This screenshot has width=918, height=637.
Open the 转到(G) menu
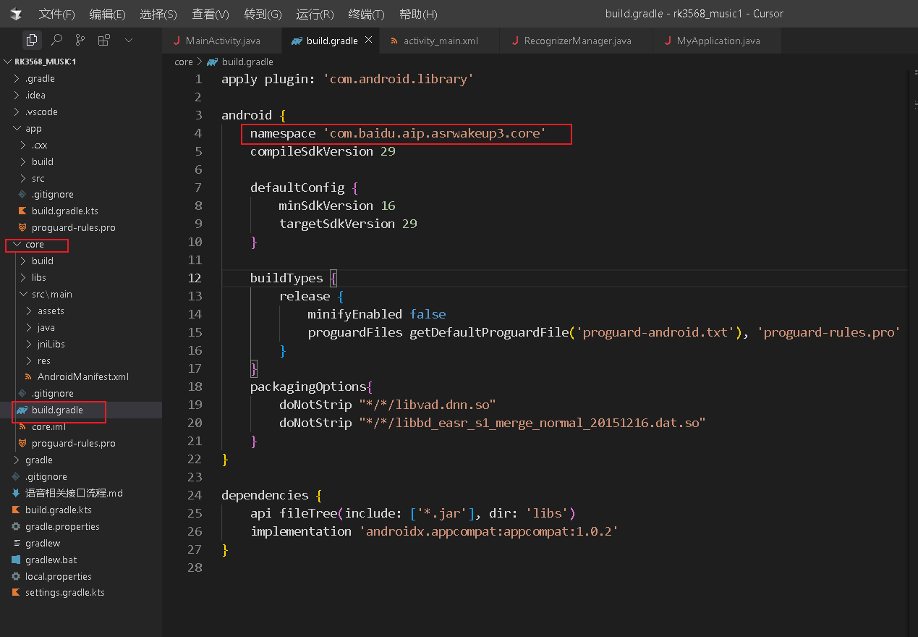[263, 14]
